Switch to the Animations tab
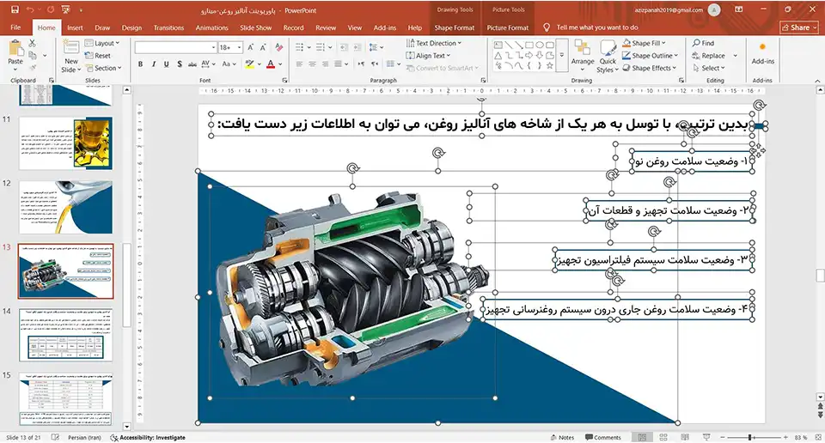The width and height of the screenshot is (825, 443). point(212,27)
